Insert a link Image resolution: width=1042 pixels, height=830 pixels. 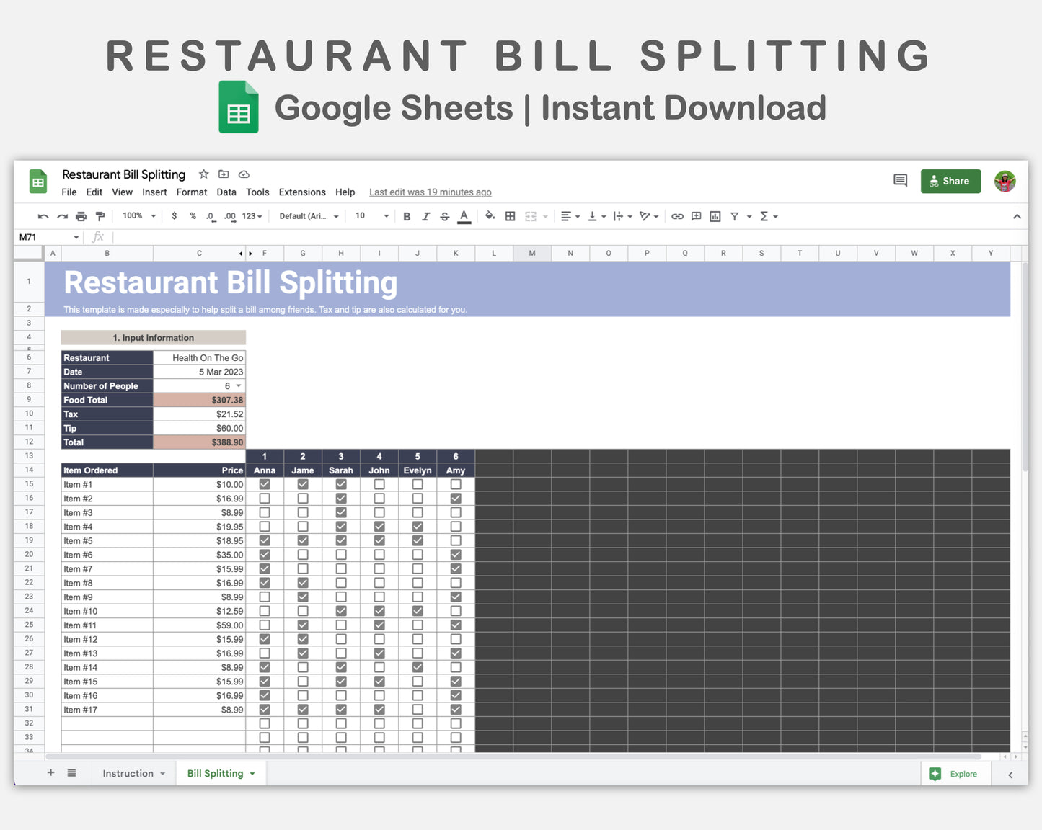[x=677, y=216]
